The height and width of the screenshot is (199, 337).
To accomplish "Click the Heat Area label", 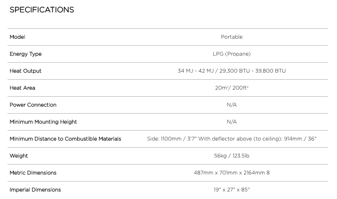I will [x=22, y=88].
